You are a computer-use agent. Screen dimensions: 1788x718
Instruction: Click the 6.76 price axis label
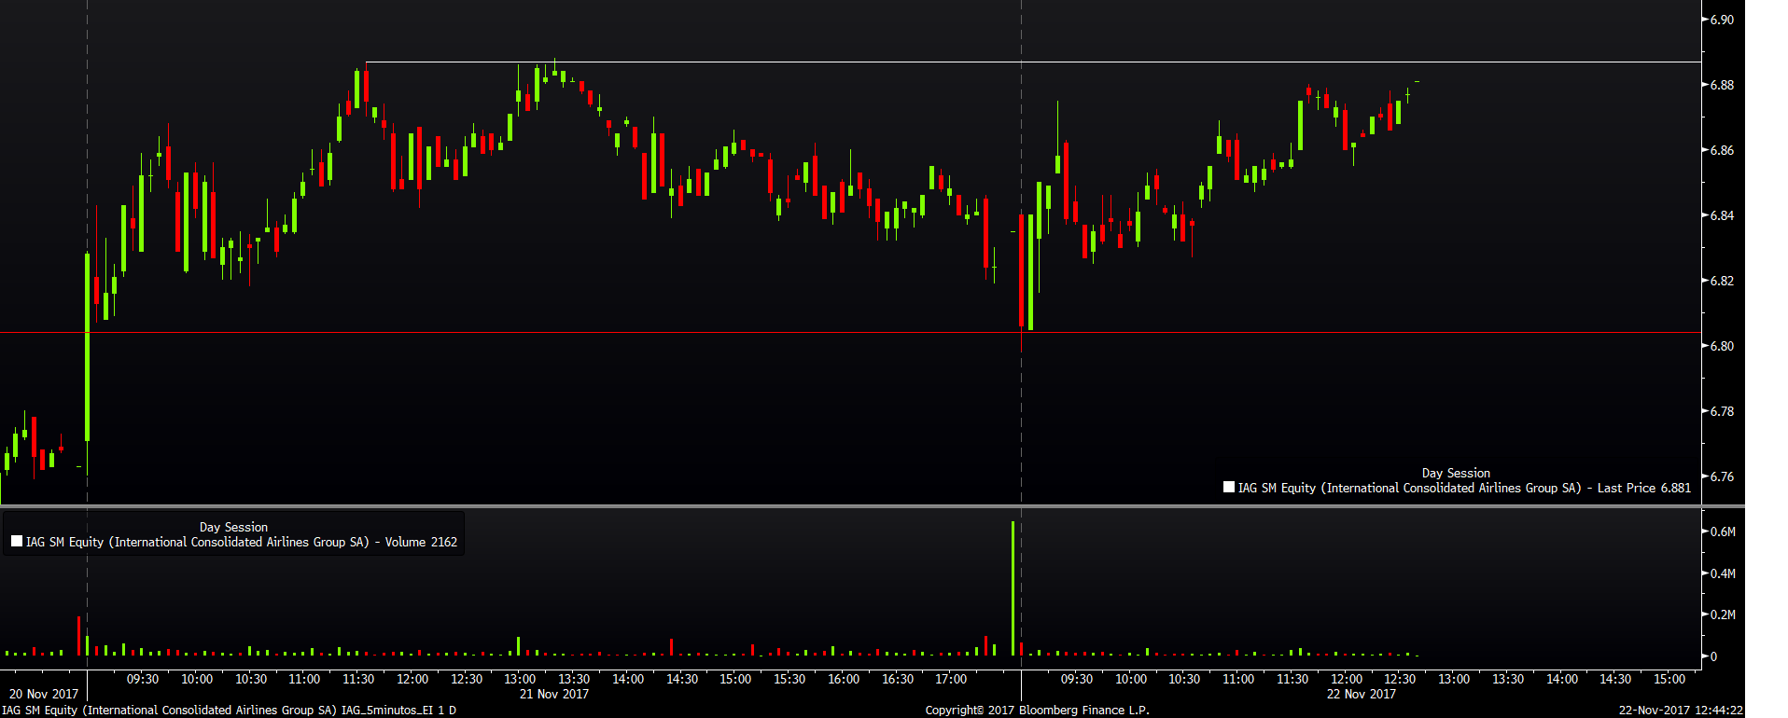click(x=1722, y=476)
